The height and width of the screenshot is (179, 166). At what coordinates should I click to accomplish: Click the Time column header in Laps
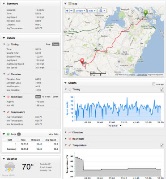pos(23,140)
